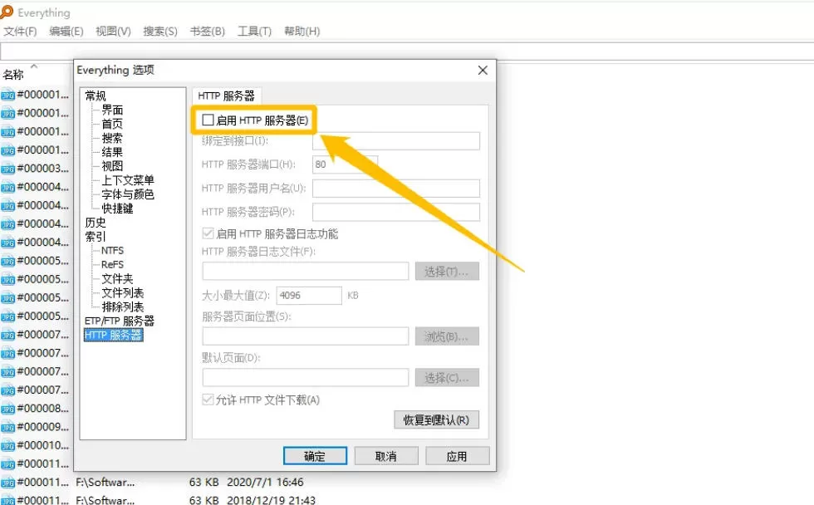Click JPG icon of #000008... file row
Screen dimensions: 814x505
click(7, 409)
